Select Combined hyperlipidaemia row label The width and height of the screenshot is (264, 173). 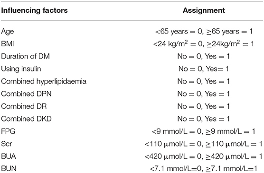click(44, 81)
